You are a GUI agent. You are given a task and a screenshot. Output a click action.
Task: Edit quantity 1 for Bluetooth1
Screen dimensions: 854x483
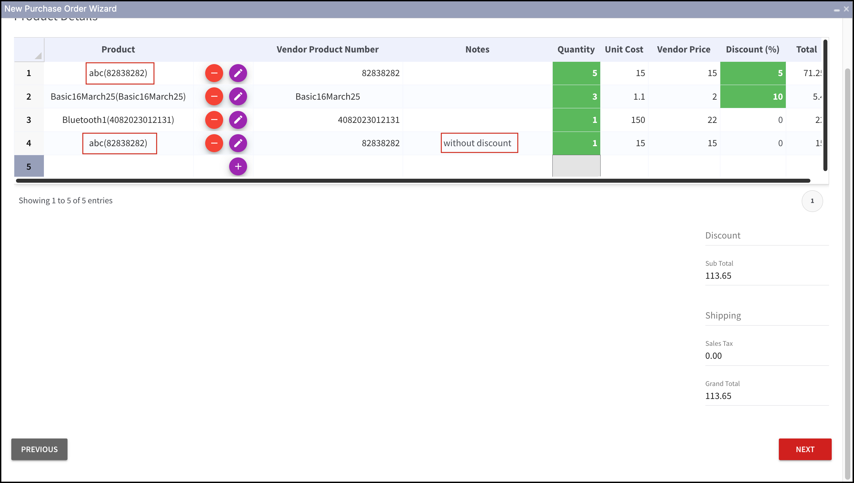tap(576, 120)
